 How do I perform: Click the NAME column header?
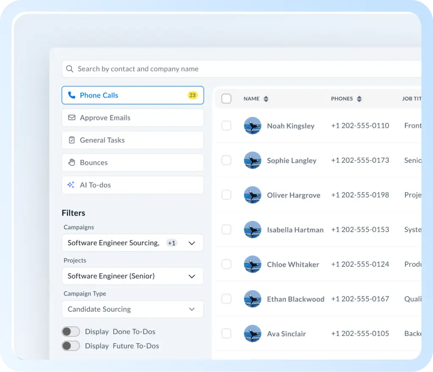click(251, 99)
